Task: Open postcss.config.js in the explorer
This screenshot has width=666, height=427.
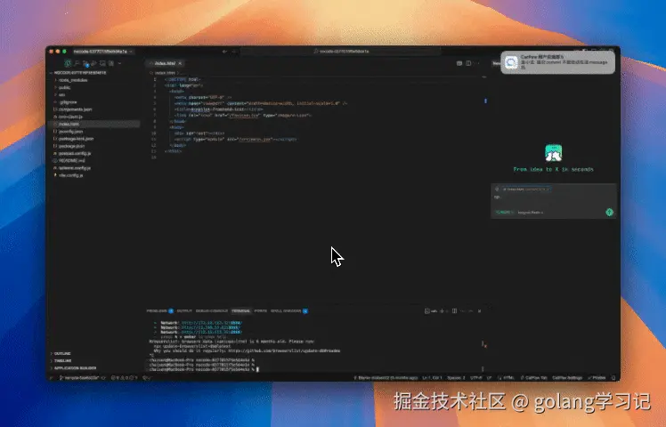Action: 75,153
